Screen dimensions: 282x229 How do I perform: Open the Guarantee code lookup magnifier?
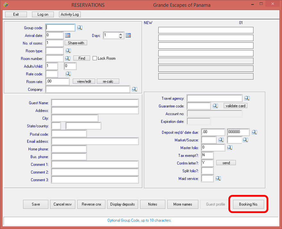click(215, 106)
